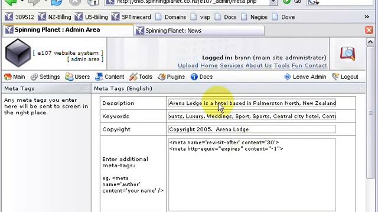
Task: Open the Settings admin menu
Action: click(45, 77)
